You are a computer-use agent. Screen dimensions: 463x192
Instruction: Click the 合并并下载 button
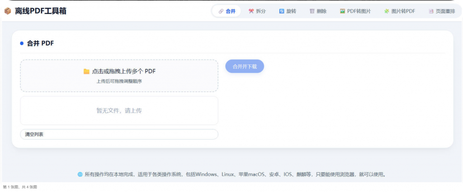(245, 66)
